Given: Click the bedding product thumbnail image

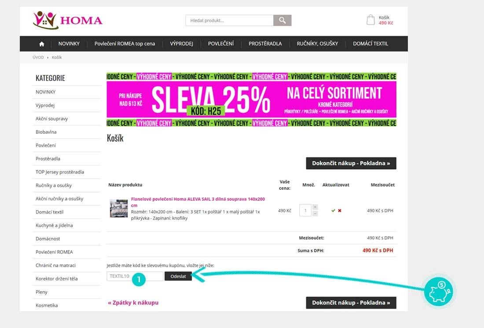Looking at the screenshot, I should [x=119, y=209].
